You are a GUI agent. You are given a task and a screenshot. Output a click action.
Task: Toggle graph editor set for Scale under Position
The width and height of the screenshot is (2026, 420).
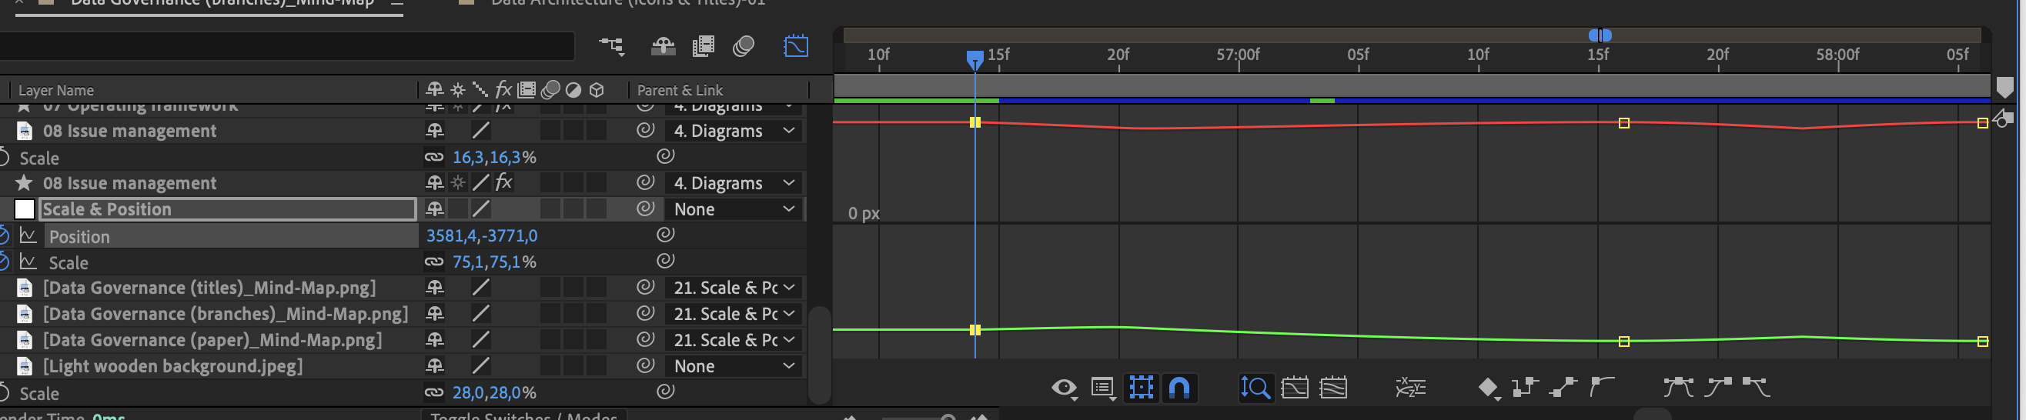pos(28,262)
